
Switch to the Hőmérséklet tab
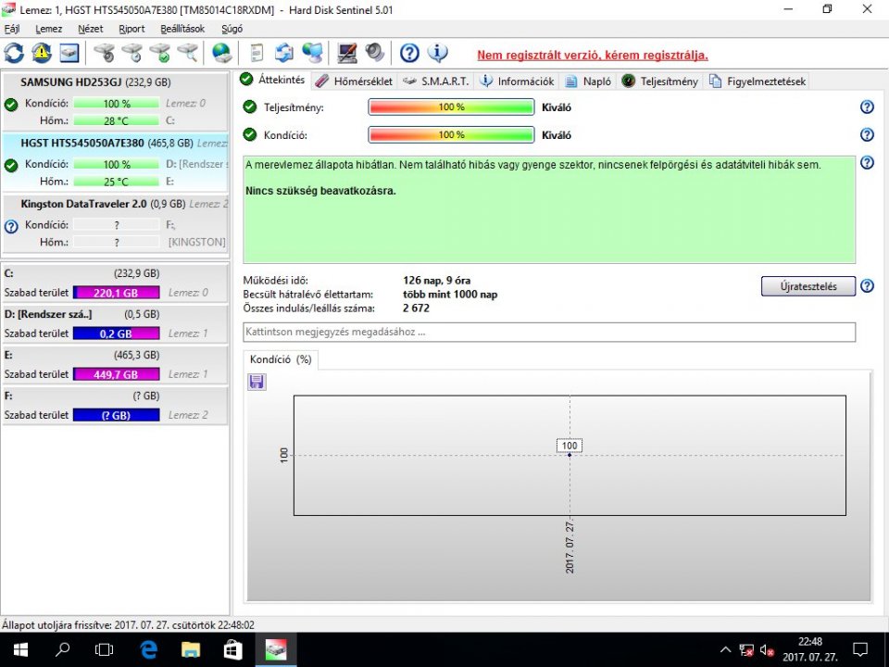(x=355, y=82)
